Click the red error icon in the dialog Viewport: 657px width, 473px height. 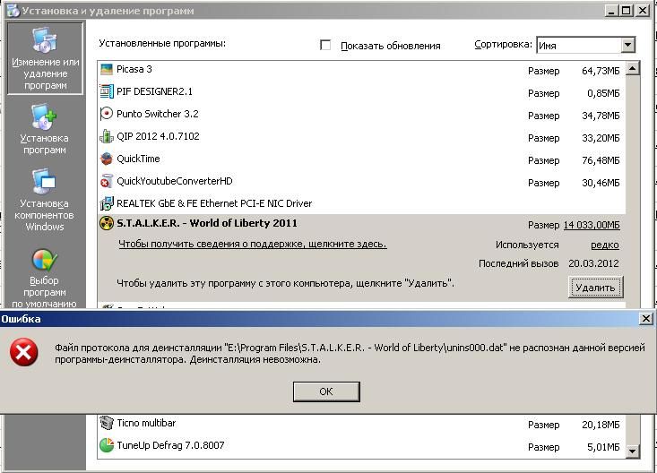click(24, 352)
